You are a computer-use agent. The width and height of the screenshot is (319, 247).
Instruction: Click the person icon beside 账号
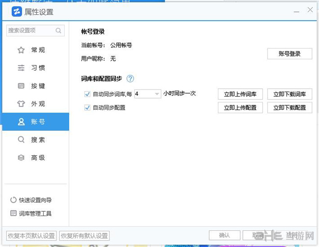21,122
